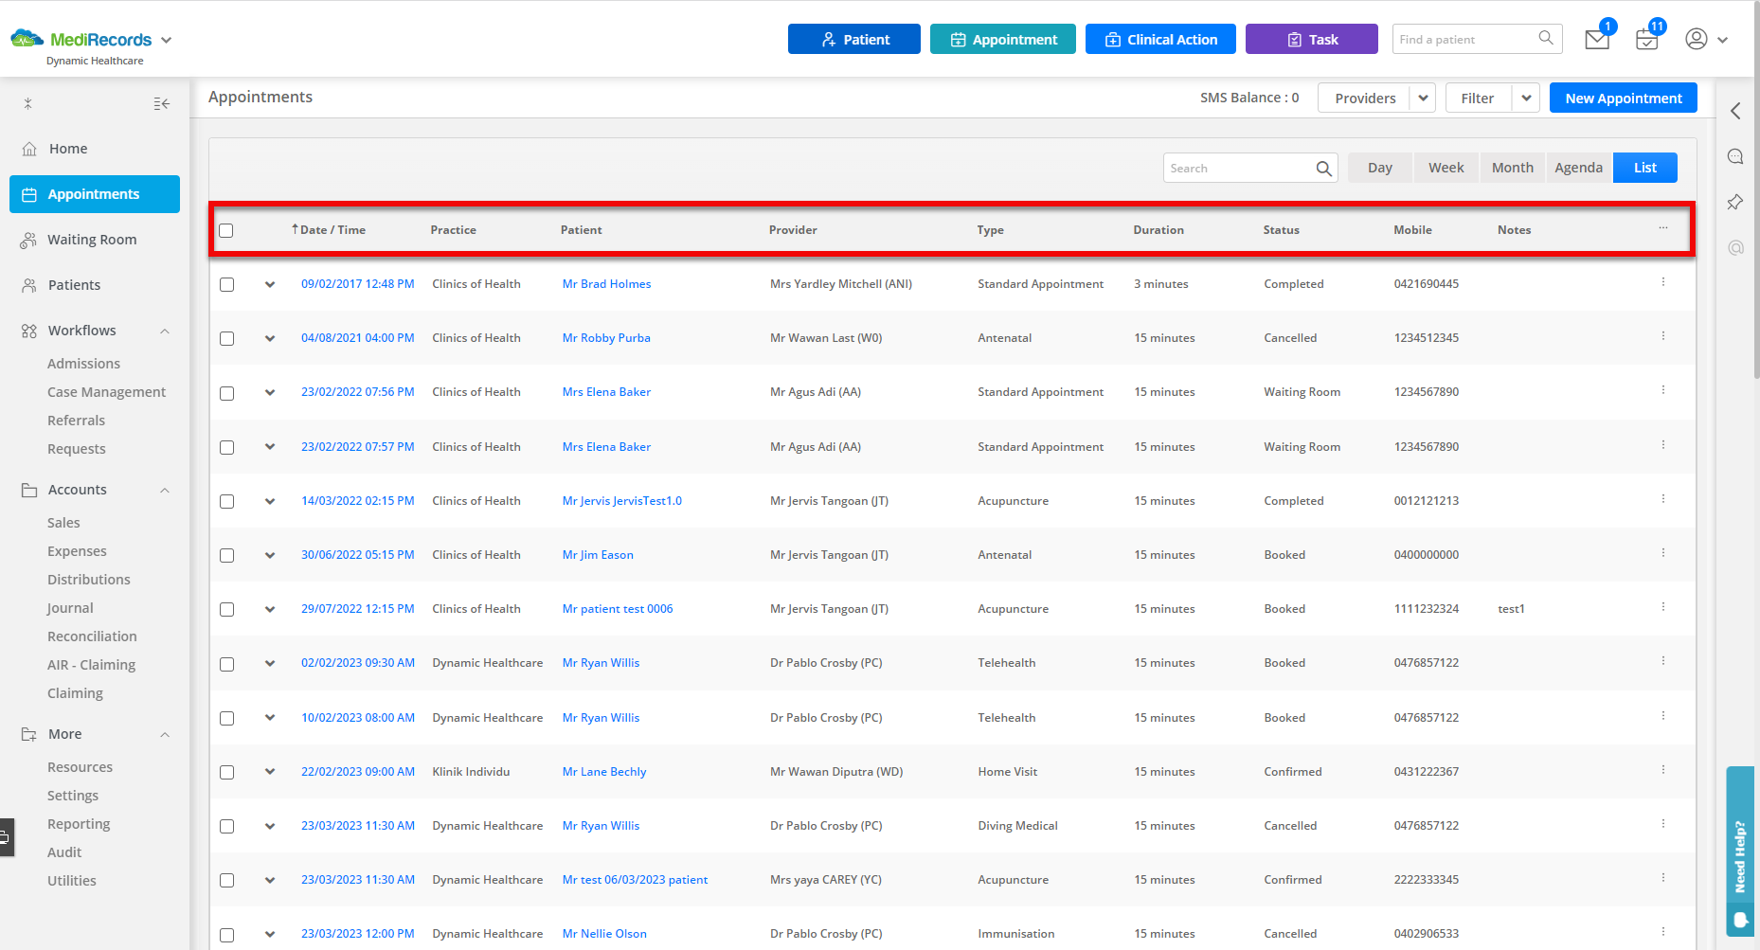Open the mail inbox envelope icon

(x=1597, y=40)
